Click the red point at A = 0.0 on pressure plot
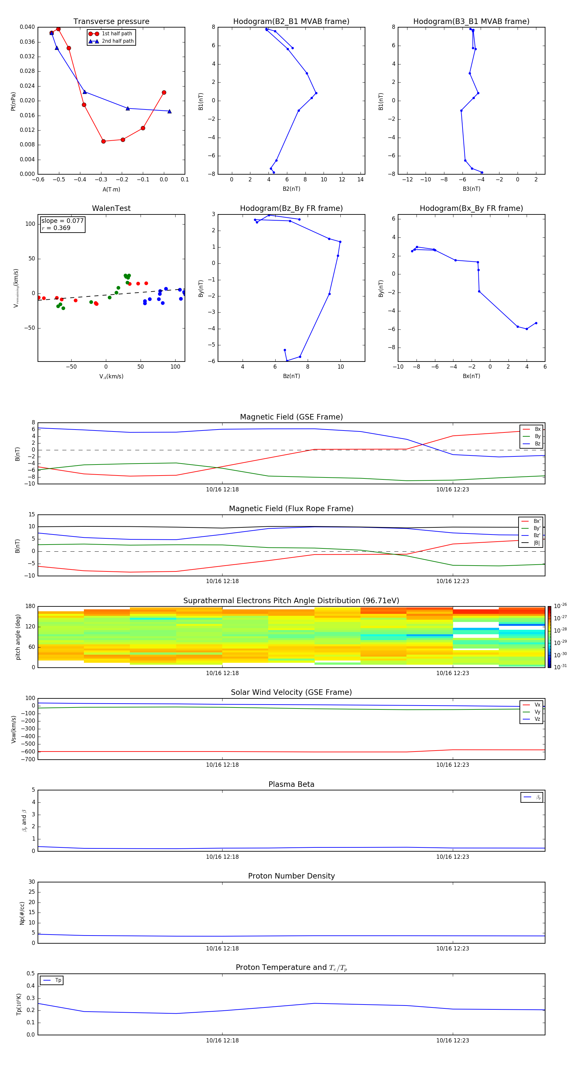Image resolution: width=583 pixels, height=1069 pixels. [164, 93]
